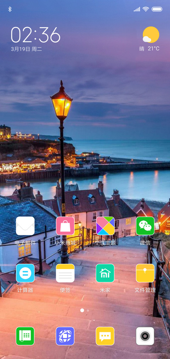Open the 便签 notes app
The image size is (170, 359).
coord(65,273)
